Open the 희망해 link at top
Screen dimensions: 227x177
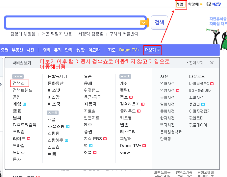(195, 4)
